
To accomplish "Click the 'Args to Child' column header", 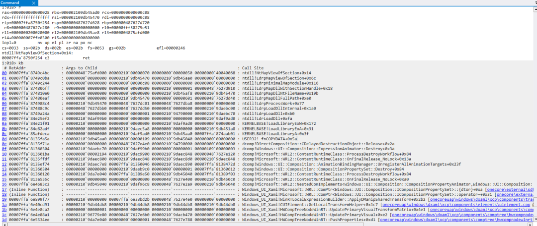I will point(82,68).
